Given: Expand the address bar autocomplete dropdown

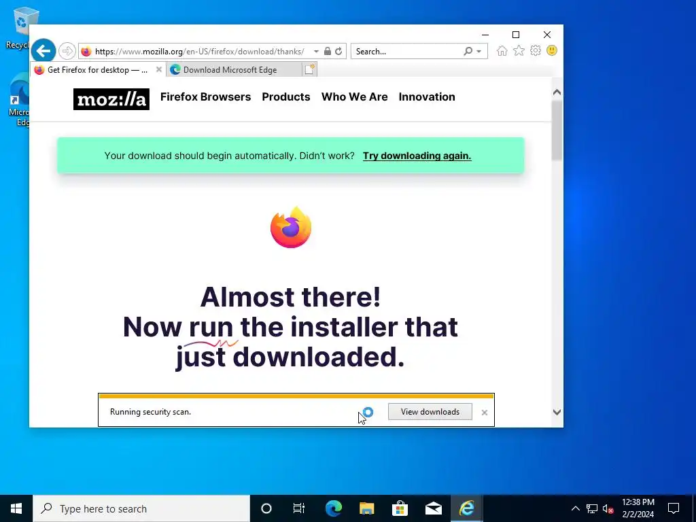Looking at the screenshot, I should pyautogui.click(x=316, y=52).
